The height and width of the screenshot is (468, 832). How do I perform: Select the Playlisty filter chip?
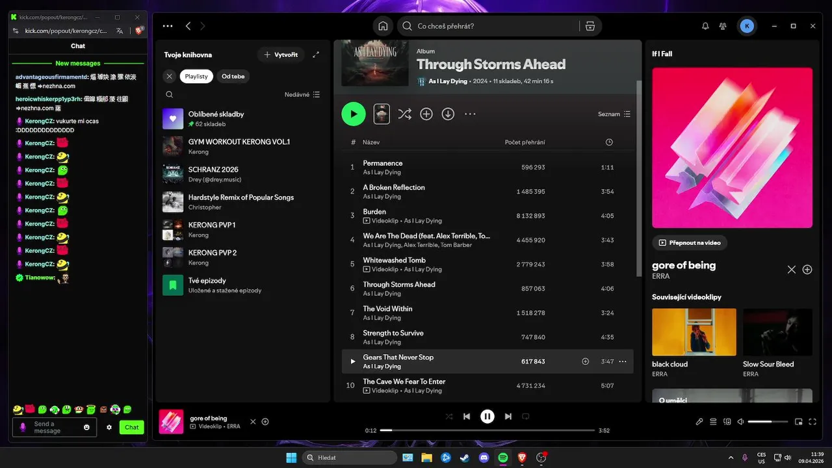(x=196, y=76)
